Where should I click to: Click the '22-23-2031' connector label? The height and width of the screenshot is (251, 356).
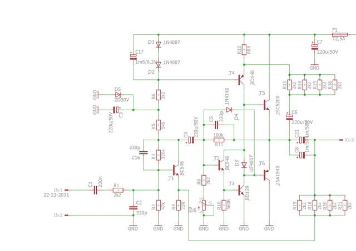pos(56,195)
